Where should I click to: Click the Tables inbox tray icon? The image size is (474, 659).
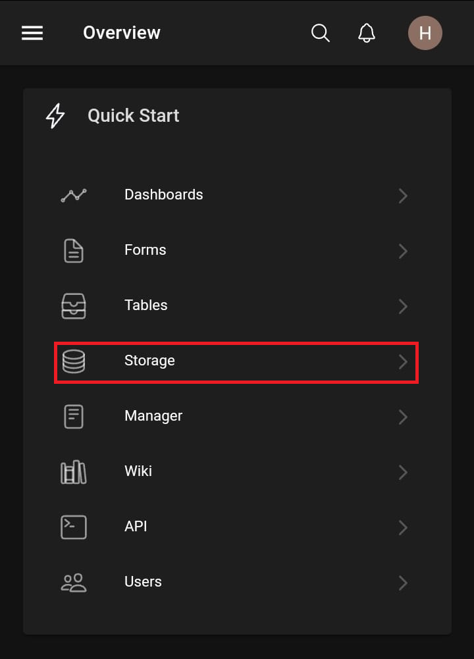point(74,305)
